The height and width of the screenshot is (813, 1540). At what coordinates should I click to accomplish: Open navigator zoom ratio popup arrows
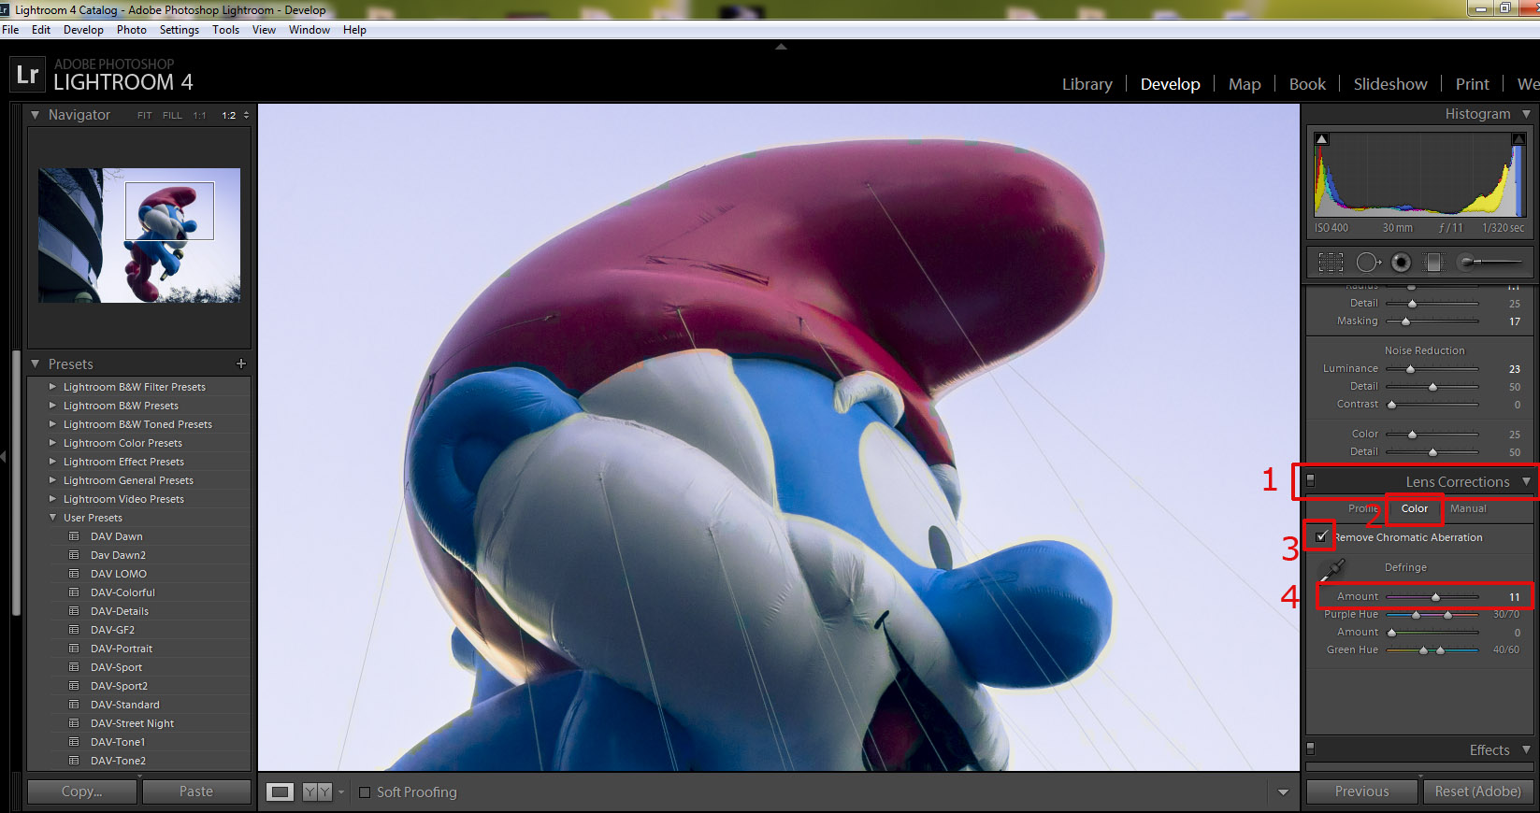[247, 116]
